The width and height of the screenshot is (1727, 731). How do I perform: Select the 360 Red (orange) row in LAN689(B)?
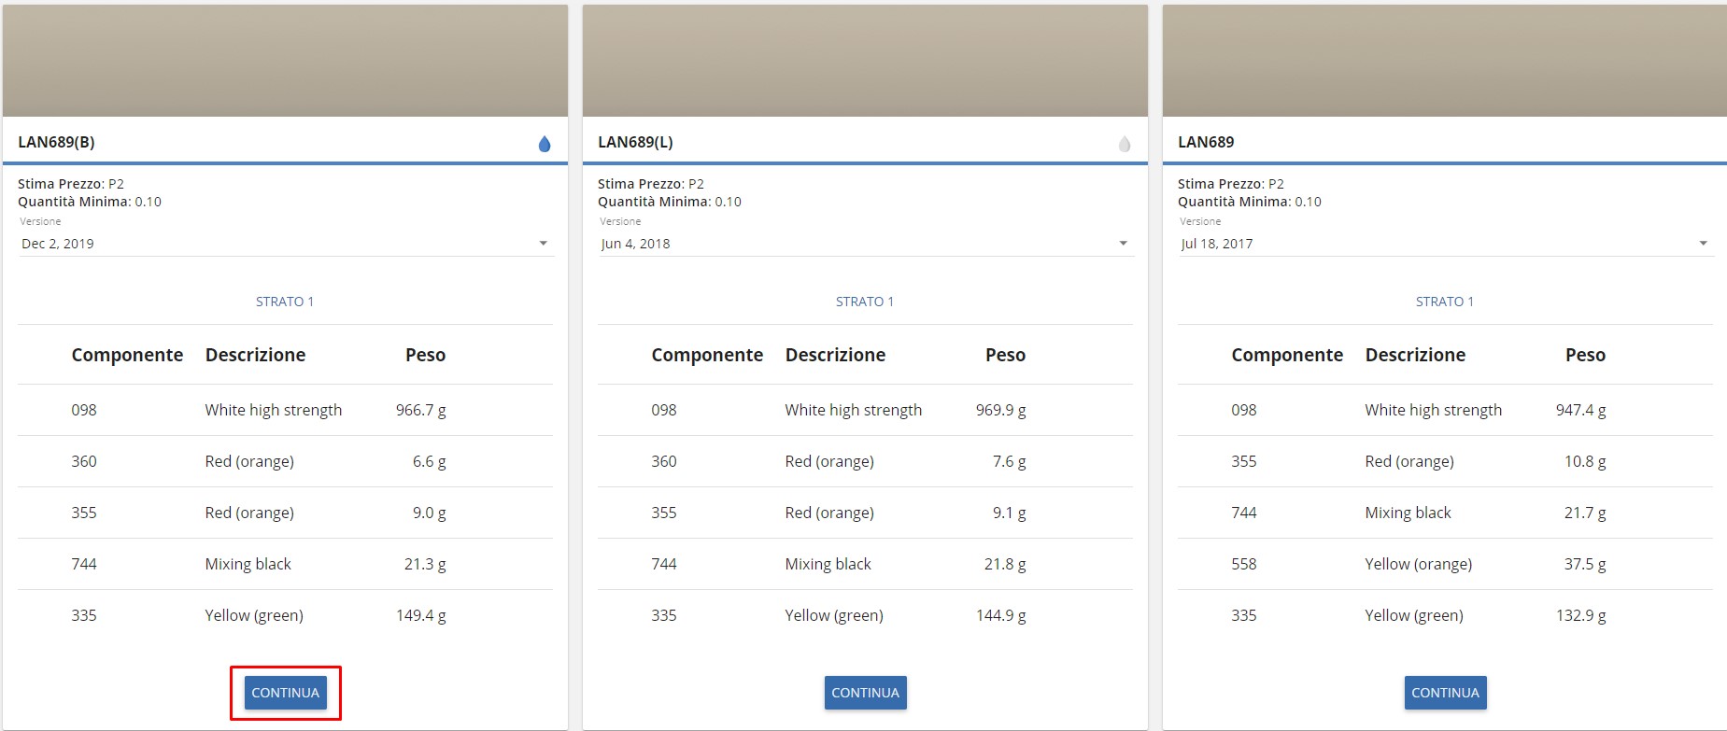(x=285, y=461)
